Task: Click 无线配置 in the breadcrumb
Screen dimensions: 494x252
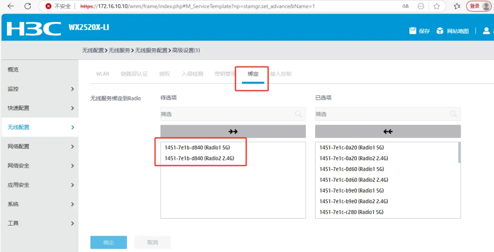Action: click(93, 50)
